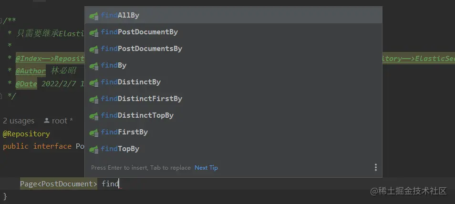Click the Spring icon beside findPostDocumentBy
The image size is (455, 204).
94,32
